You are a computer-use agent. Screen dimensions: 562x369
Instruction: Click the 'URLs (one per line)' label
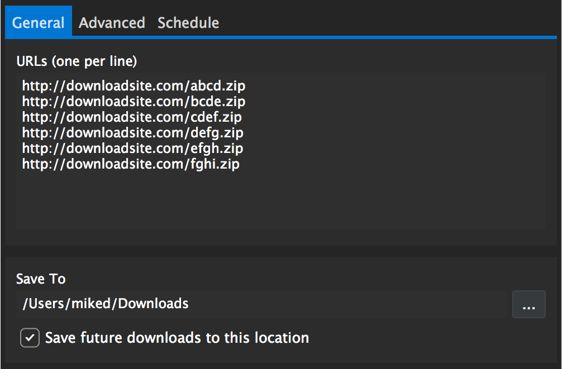77,61
